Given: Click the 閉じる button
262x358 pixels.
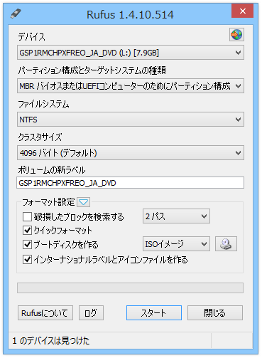Looking at the screenshot, I should (x=215, y=313).
